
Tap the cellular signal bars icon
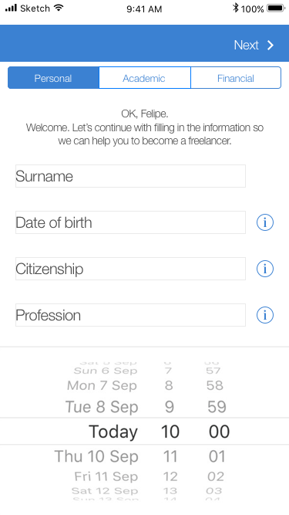click(11, 8)
